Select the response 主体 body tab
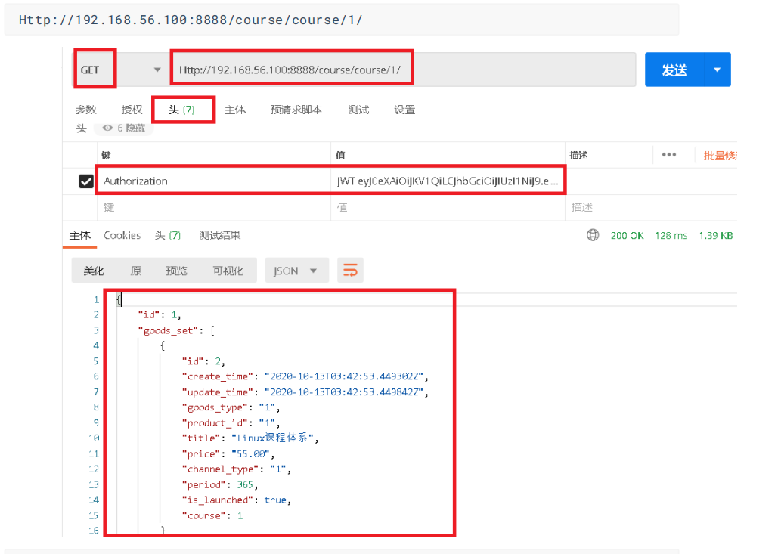 click(x=80, y=235)
